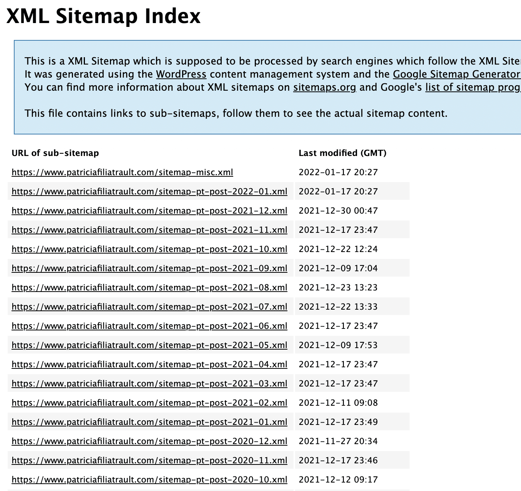Click the 'URL of sub-sitemap' column header
This screenshot has width=521, height=491.
point(55,153)
